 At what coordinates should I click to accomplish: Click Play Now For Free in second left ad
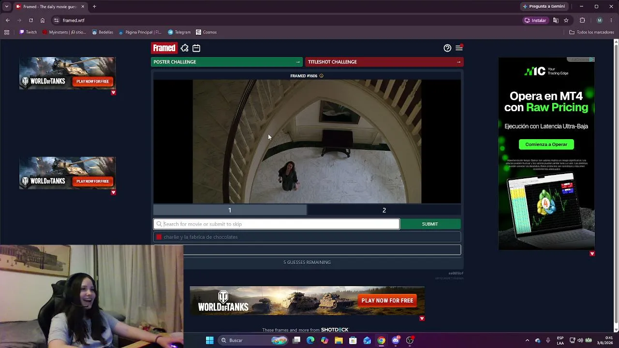click(x=92, y=181)
